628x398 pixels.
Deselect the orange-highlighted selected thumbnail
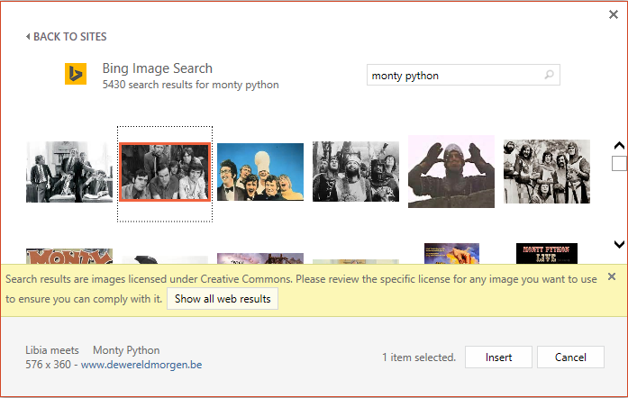point(165,172)
